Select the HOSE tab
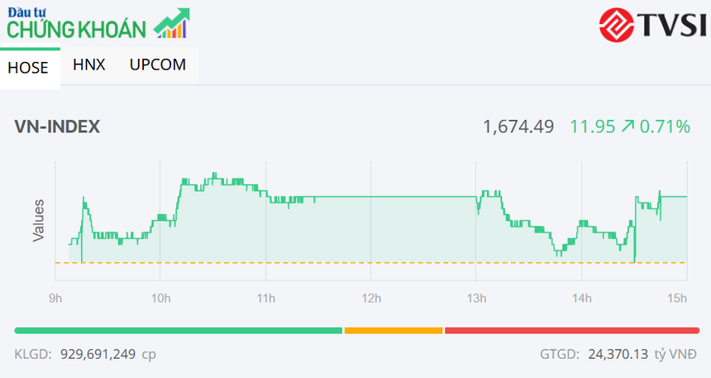This screenshot has height=378, width=711. pyautogui.click(x=29, y=68)
